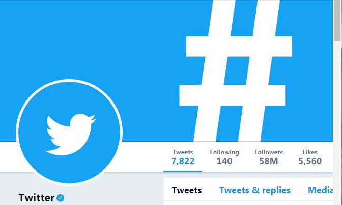
Task: View the 7,822 tweets count
Action: tap(183, 161)
